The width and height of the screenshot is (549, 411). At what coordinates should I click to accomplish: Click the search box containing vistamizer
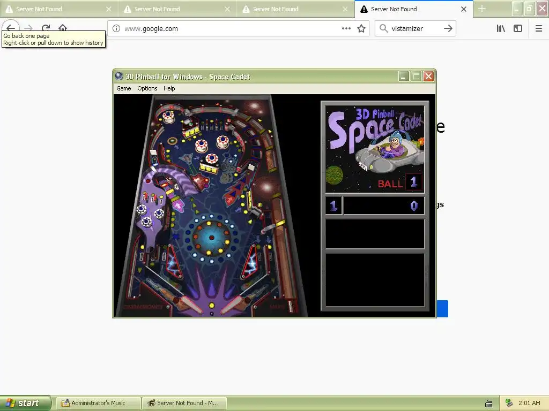[416, 29]
